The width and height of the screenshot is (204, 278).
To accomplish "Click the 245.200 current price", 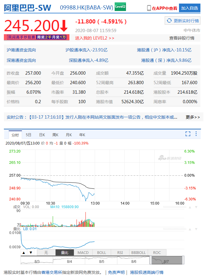I will tap(32, 26).
